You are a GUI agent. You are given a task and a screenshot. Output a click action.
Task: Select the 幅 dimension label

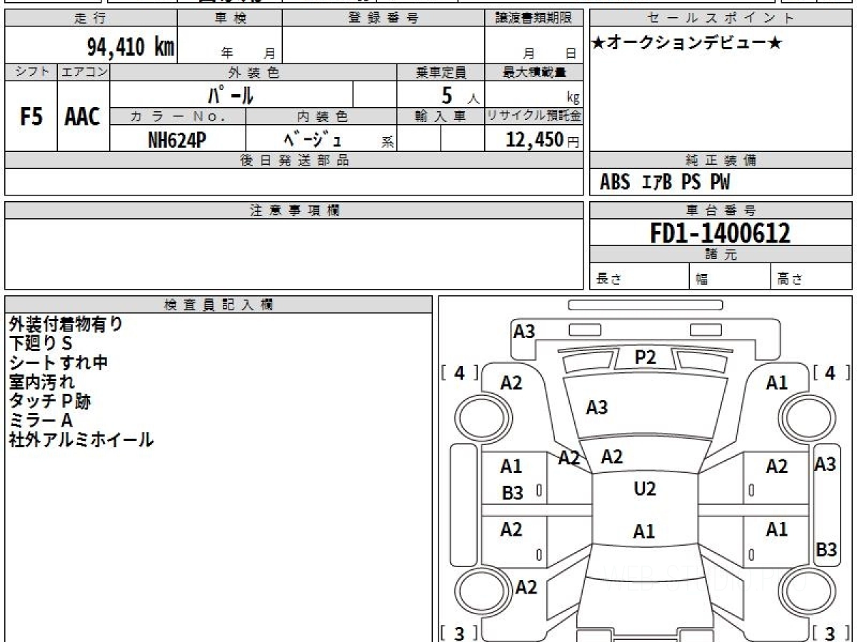pos(702,279)
